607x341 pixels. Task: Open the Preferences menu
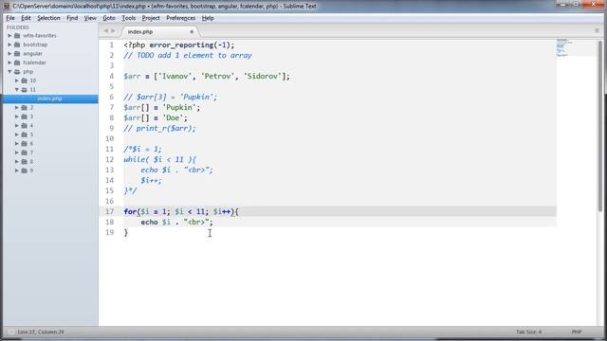click(181, 18)
